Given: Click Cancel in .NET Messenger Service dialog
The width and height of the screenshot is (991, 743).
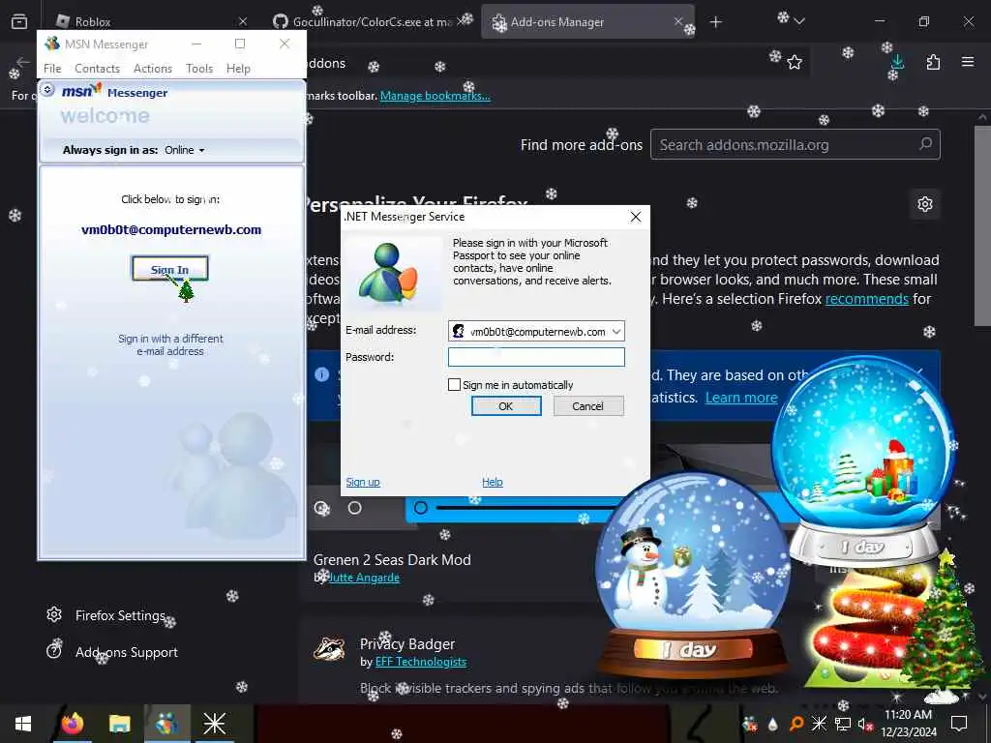Looking at the screenshot, I should (x=587, y=406).
